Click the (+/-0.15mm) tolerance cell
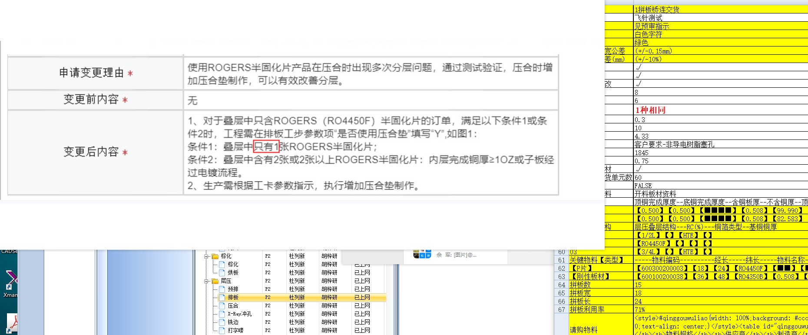This screenshot has height=335, width=808. pyautogui.click(x=721, y=51)
